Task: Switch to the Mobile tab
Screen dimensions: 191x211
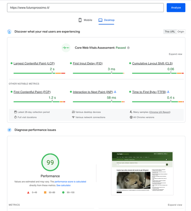Action: click(85, 20)
